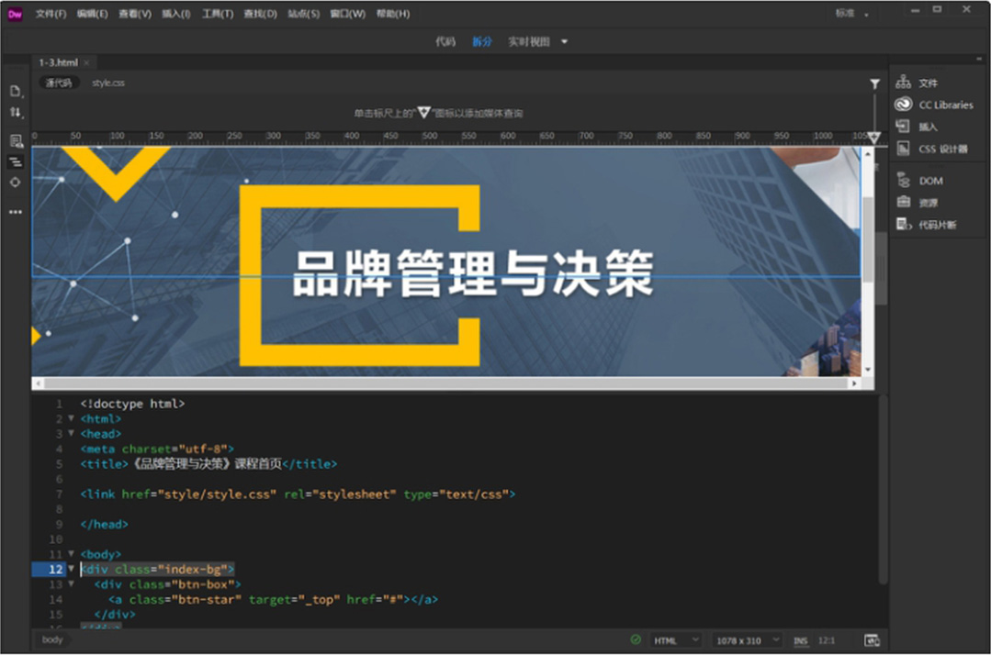This screenshot has height=655, width=991.
Task: Collapse the body tag on line 11
Action: [71, 554]
